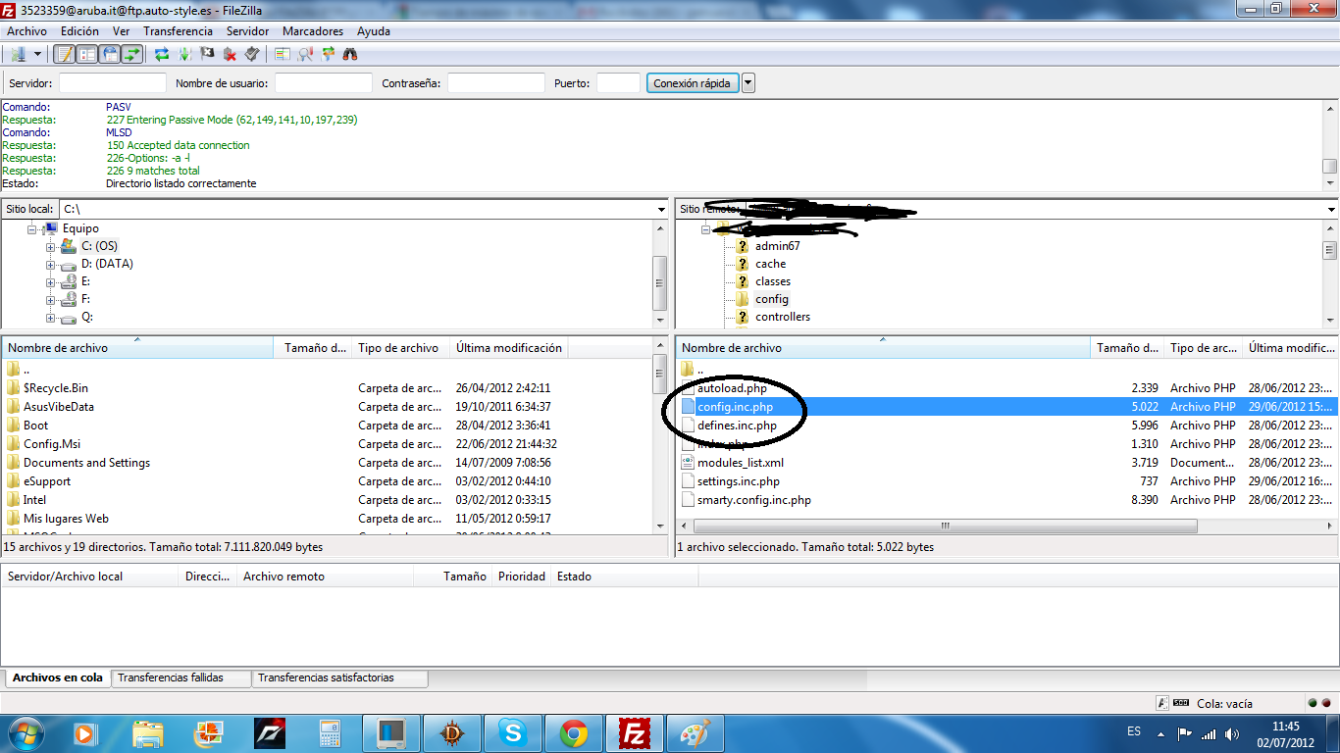Expand the Sitio remoto path dropdown
The width and height of the screenshot is (1340, 753).
coord(1331,209)
